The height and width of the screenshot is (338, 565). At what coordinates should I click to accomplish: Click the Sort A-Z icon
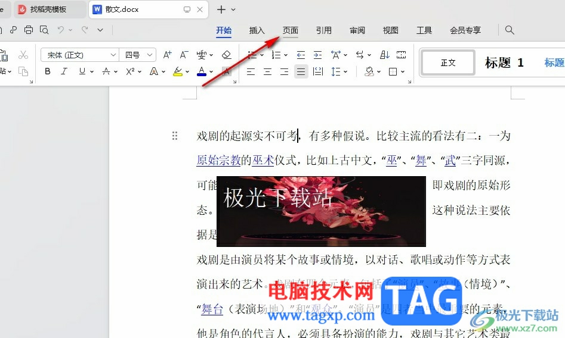384,55
